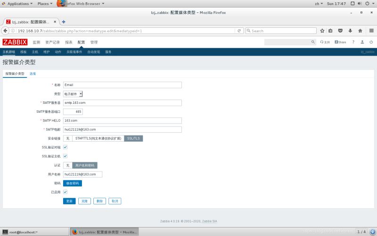The height and width of the screenshot is (236, 377).
Task: Click the 删除 delete button
Action: click(99, 201)
